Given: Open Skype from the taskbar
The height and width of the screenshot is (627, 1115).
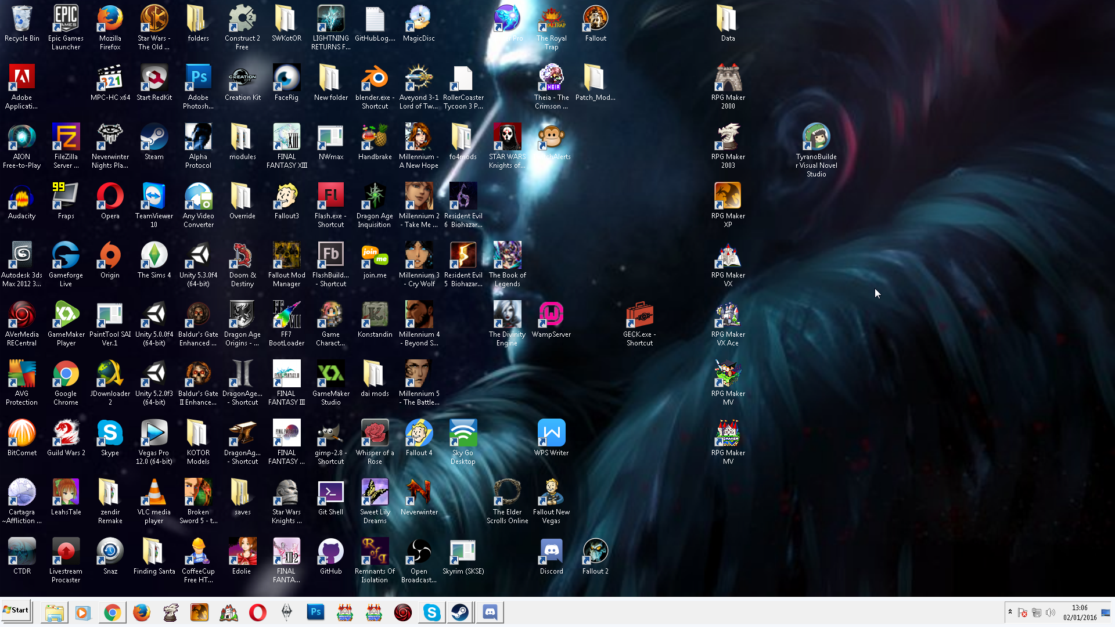Looking at the screenshot, I should 431,612.
